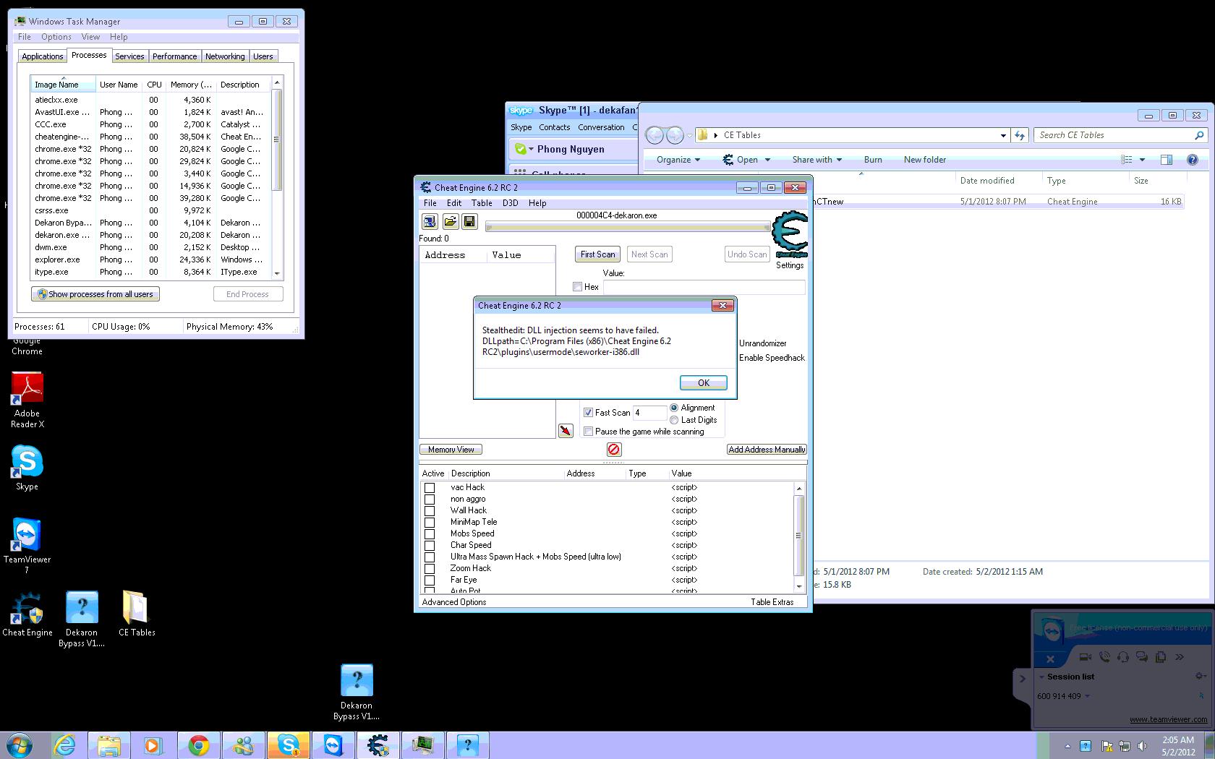Click the Cheat Engine logo above Settings
This screenshot has width=1215, height=759.
pos(789,234)
